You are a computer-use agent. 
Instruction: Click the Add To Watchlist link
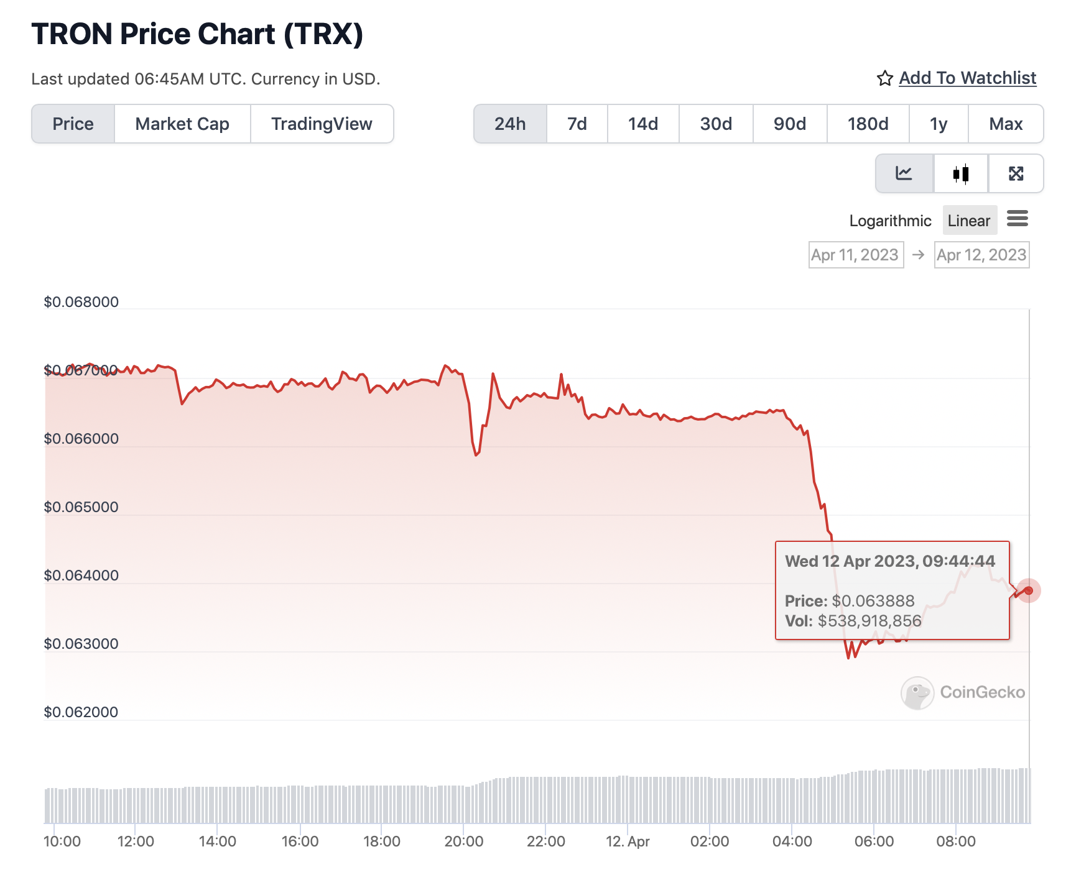967,78
